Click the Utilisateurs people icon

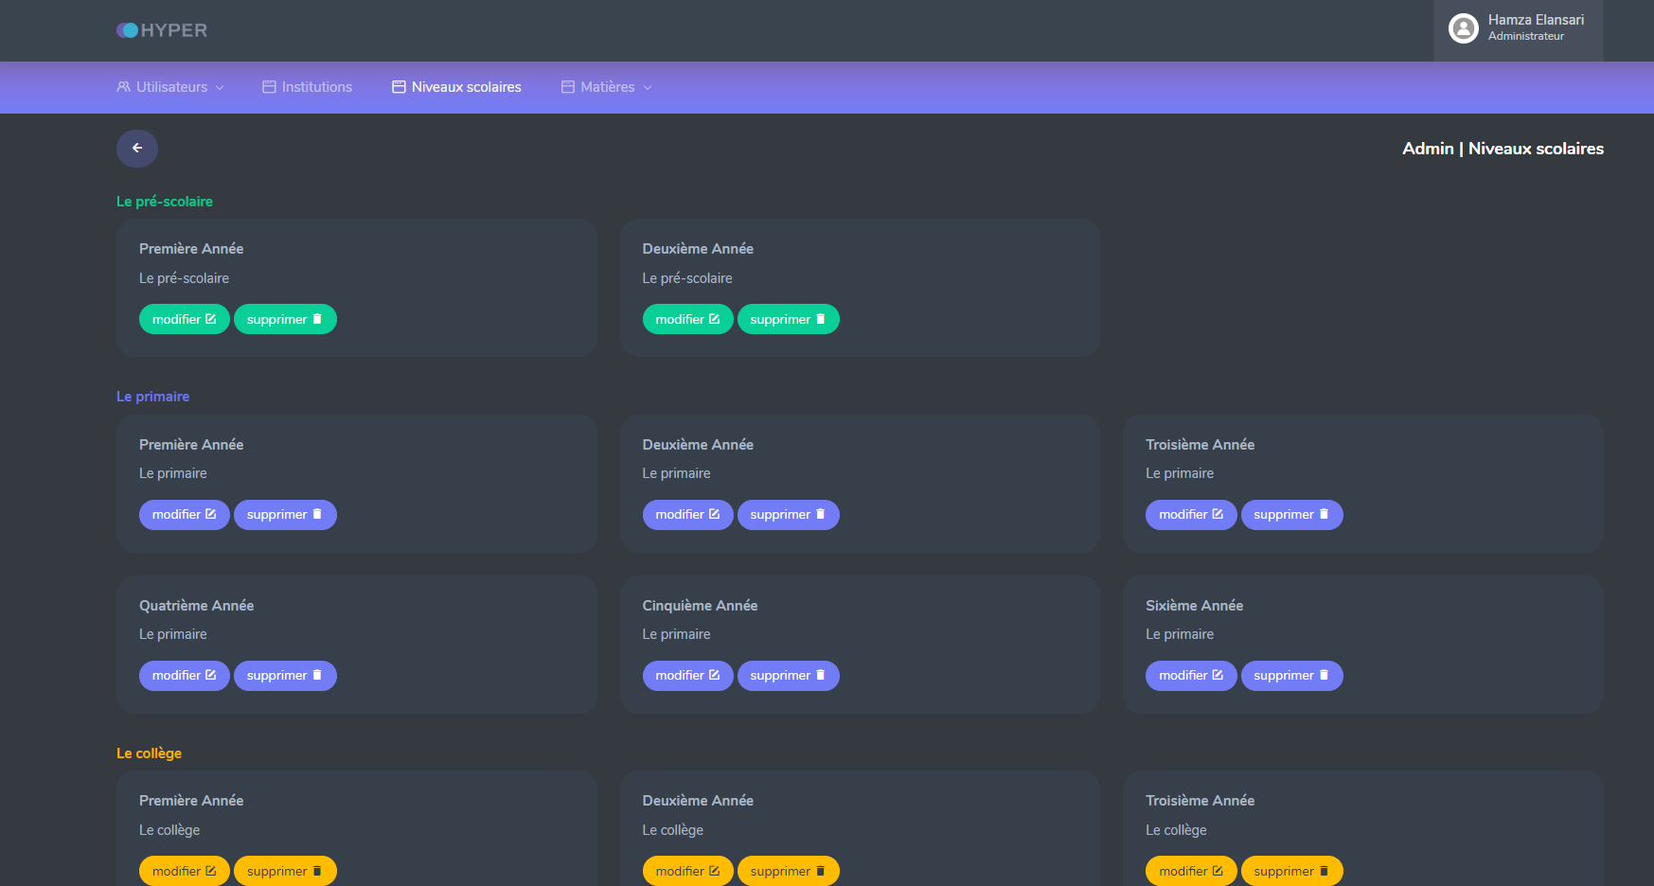[123, 87]
